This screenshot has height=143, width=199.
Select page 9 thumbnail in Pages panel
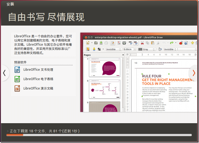105,107
